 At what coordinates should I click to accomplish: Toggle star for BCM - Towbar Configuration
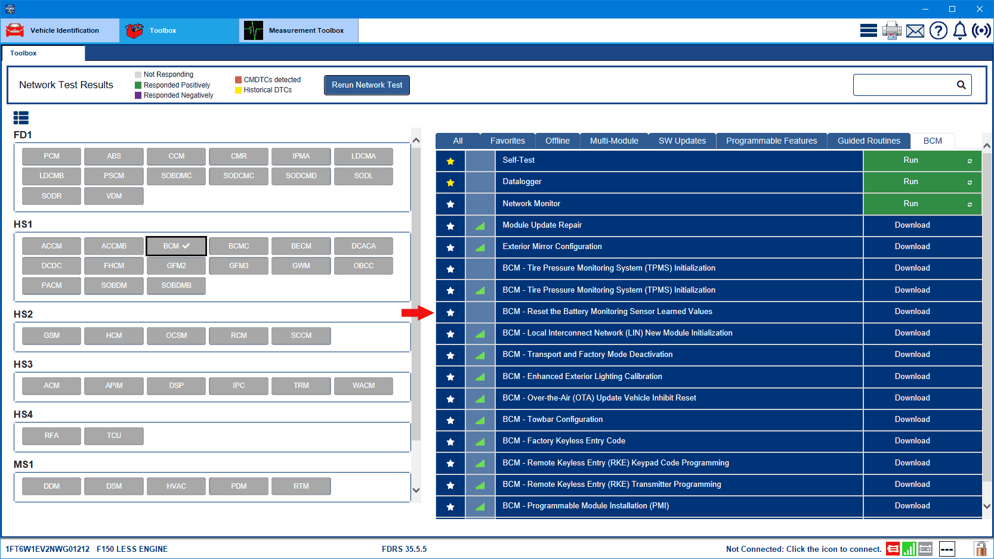pyautogui.click(x=450, y=420)
